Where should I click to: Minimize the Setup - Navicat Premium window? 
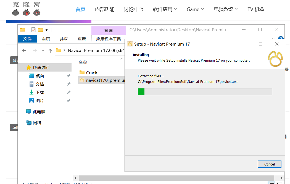244,44
